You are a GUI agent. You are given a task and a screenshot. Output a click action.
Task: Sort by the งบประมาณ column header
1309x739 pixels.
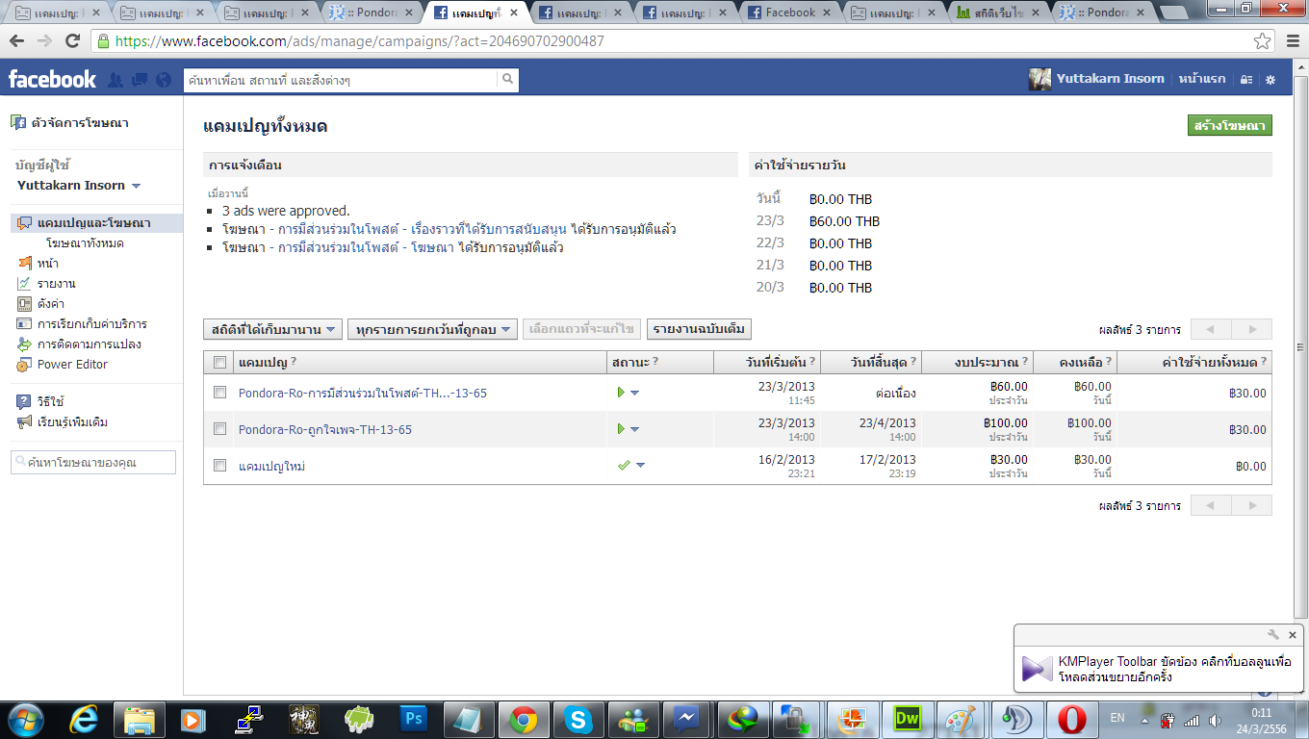pyautogui.click(x=978, y=362)
